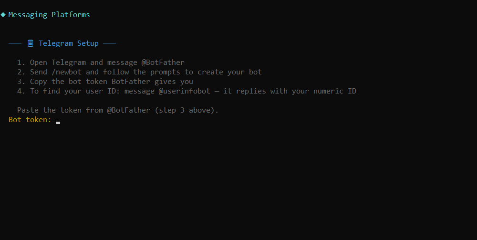This screenshot has height=240, width=477.
Task: Click @BotFather in the paste token line
Action: [128, 110]
